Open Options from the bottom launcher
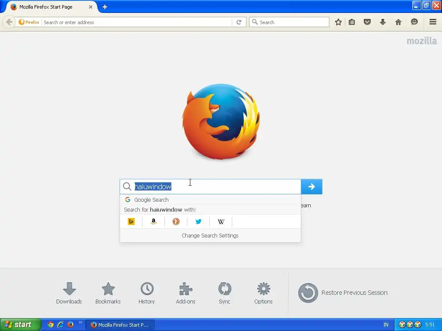Image resolution: width=442 pixels, height=331 pixels. click(263, 293)
